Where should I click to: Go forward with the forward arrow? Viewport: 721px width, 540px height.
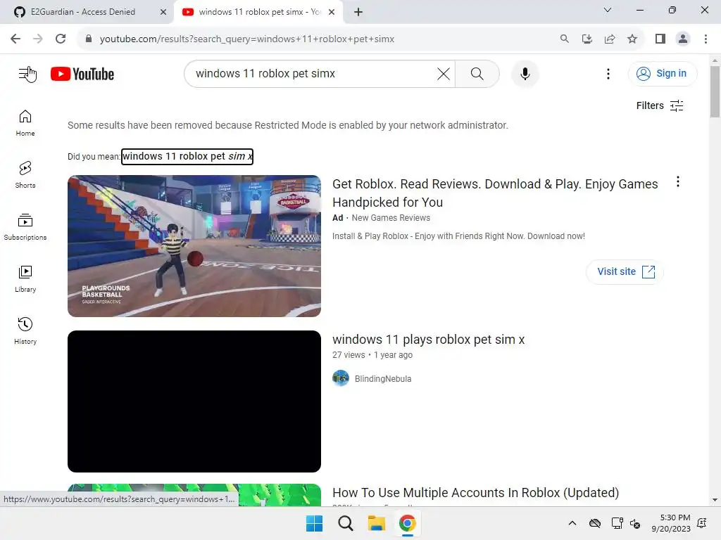(38, 39)
